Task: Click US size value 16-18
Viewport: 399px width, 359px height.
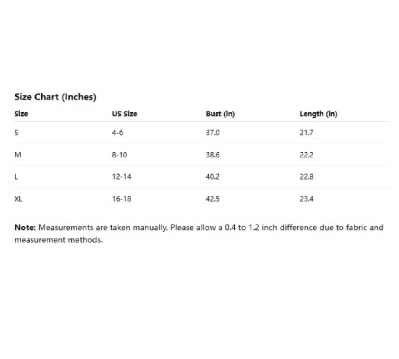Action: (122, 199)
